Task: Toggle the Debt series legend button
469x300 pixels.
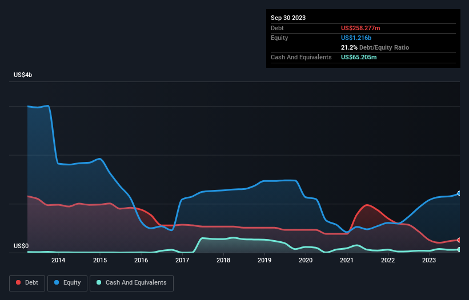Action: [27, 283]
